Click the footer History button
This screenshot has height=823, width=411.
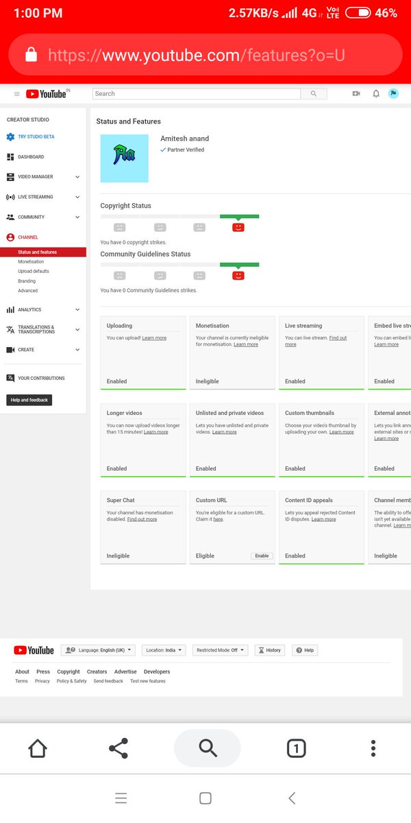270,650
